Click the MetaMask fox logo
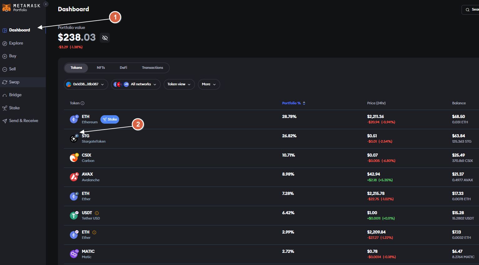The height and width of the screenshot is (265, 479). click(6, 7)
